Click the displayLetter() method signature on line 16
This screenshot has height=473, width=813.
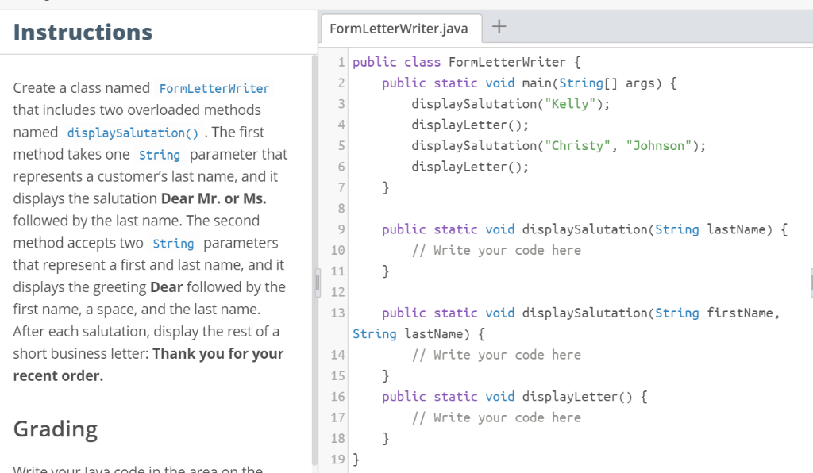click(516, 396)
